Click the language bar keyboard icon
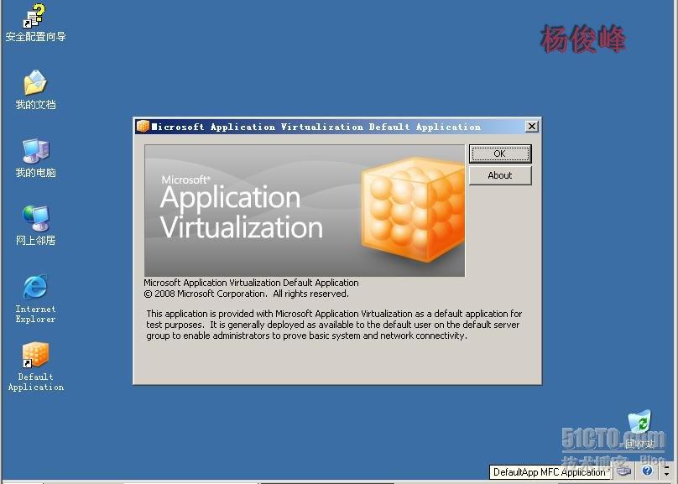The image size is (678, 484). pos(623,471)
